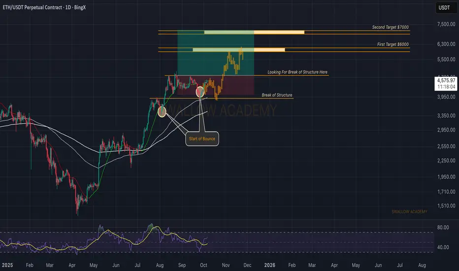The height and width of the screenshot is (271, 459).
Task: Click the 5,500.00 price axis label
Action: 446,59
